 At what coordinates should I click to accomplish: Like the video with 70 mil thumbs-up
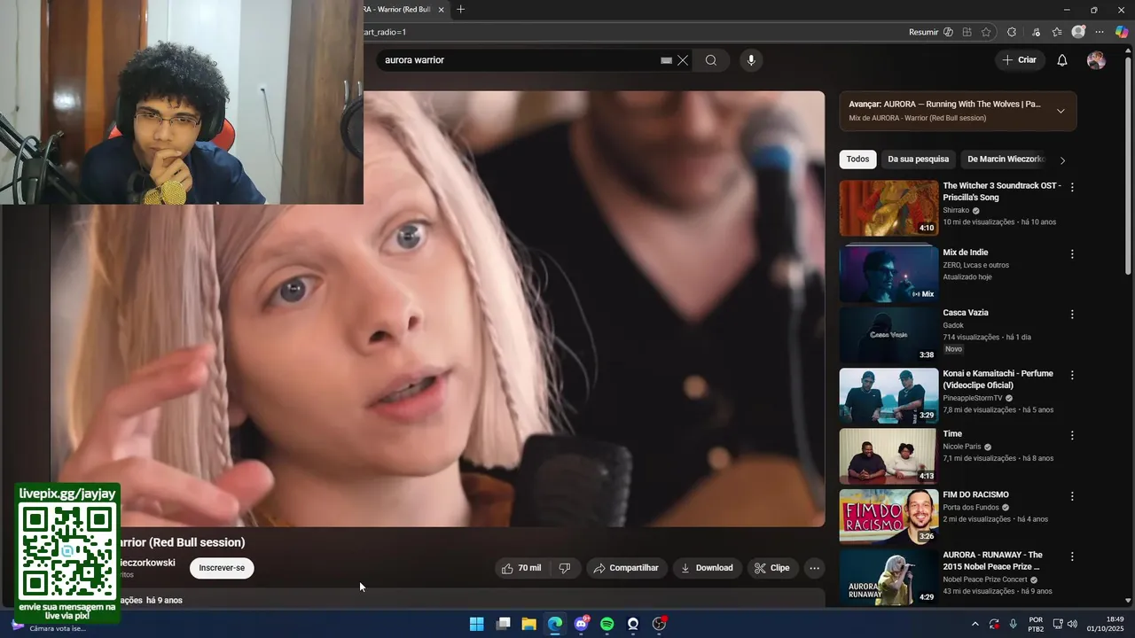[x=521, y=568]
